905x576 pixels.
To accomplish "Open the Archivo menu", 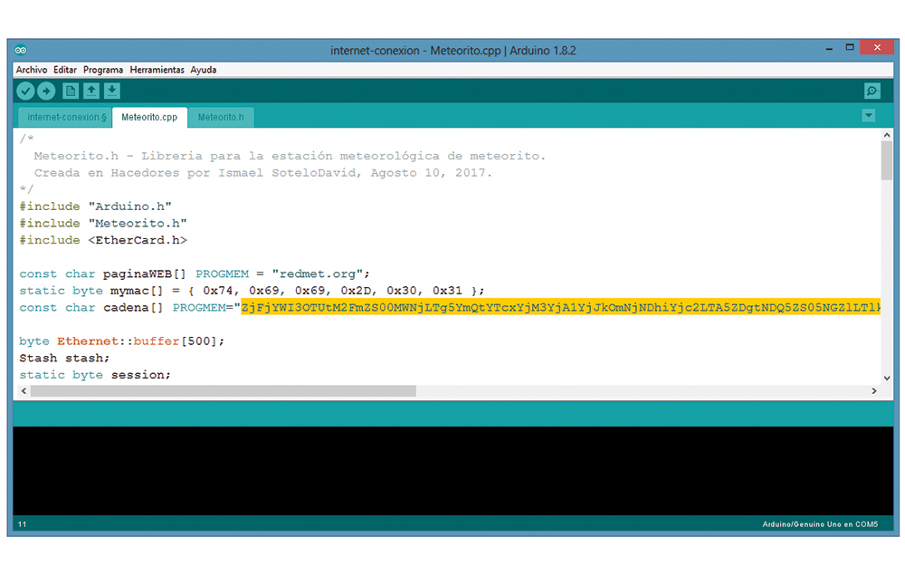I will 32,70.
